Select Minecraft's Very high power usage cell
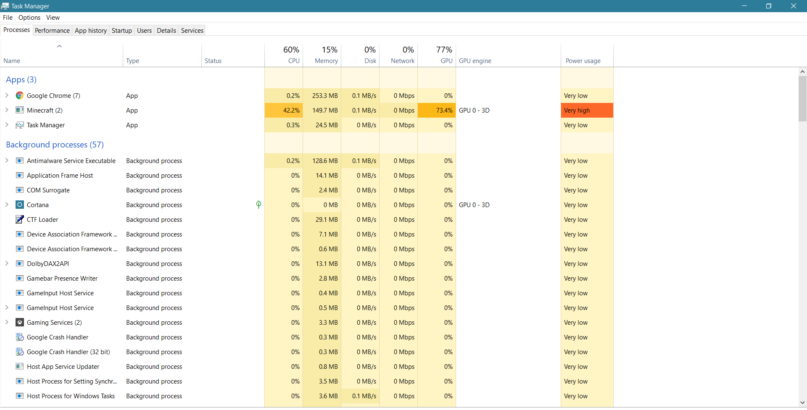The image size is (807, 410). [587, 110]
